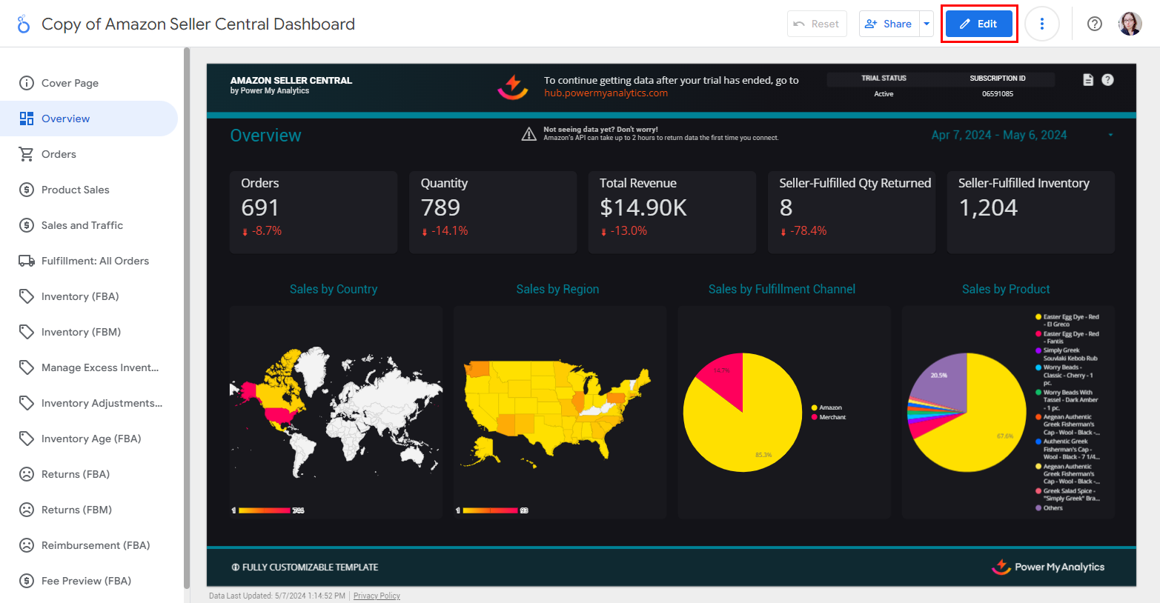Screen dimensions: 1160x603
Task: Click the date range dropdown arrow
Action: (x=1110, y=135)
